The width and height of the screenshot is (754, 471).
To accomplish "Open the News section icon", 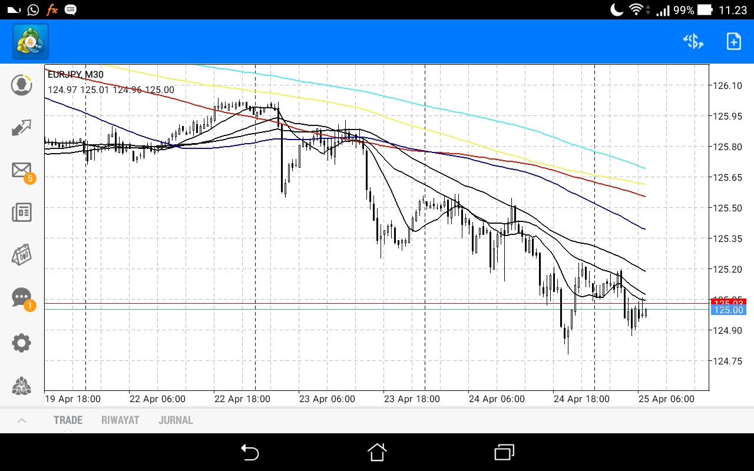I will point(21,213).
